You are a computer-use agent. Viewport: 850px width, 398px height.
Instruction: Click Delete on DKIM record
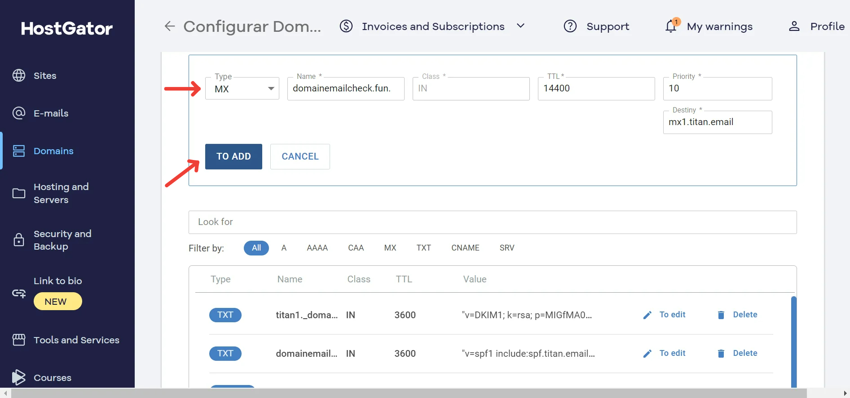[745, 315]
